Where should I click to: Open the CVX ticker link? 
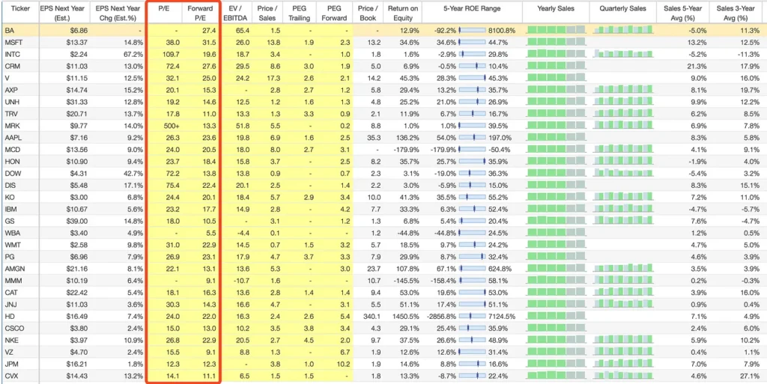(11, 375)
